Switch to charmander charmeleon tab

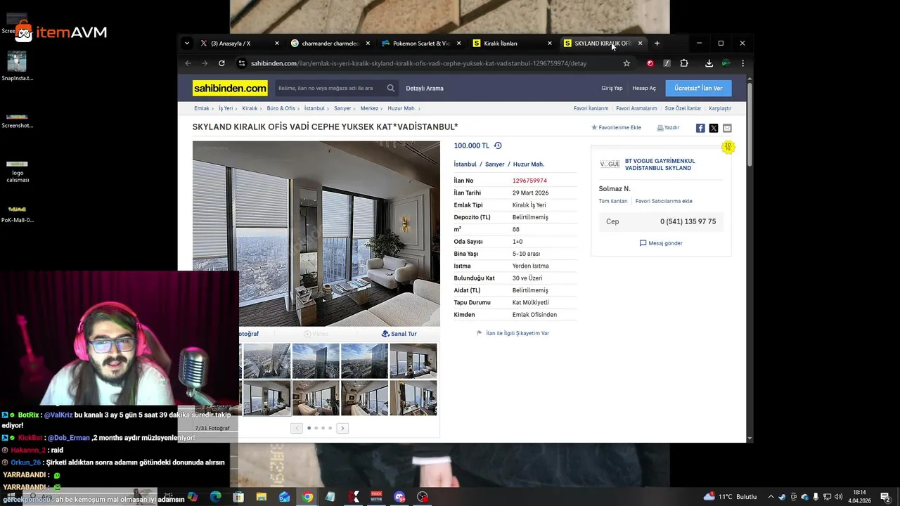point(330,43)
